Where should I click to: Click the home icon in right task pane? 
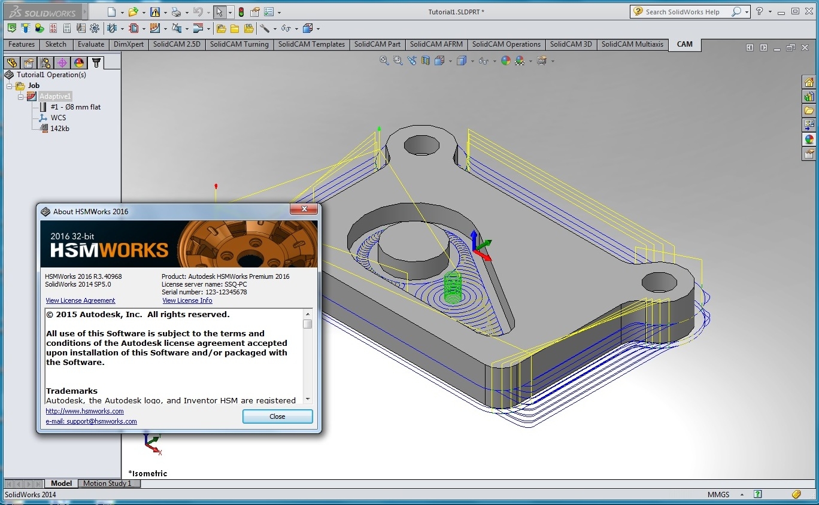809,83
